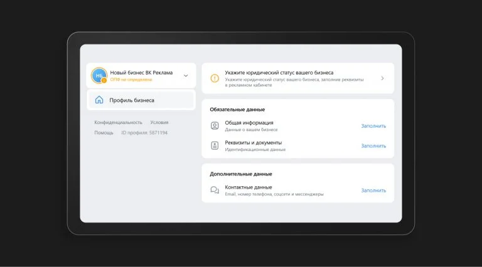
Task: Open the Условия link
Action: [159, 122]
